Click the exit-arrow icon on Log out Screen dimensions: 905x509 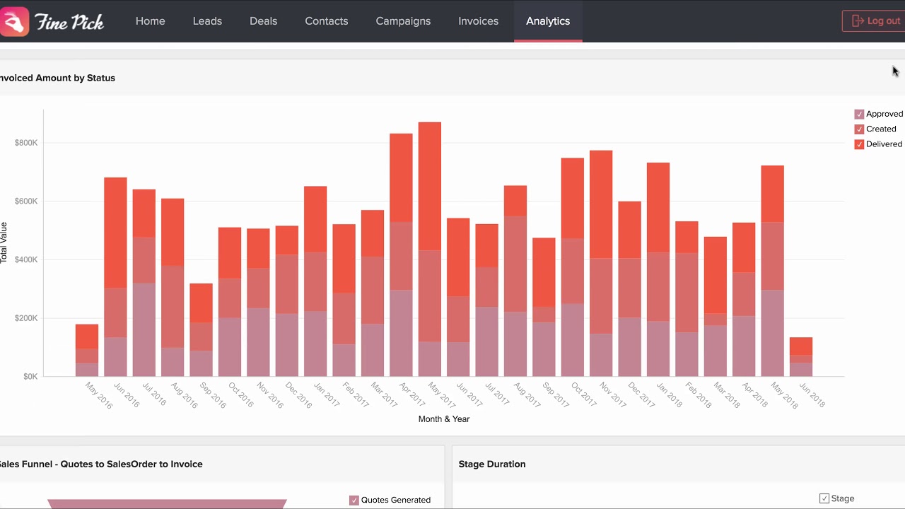858,21
